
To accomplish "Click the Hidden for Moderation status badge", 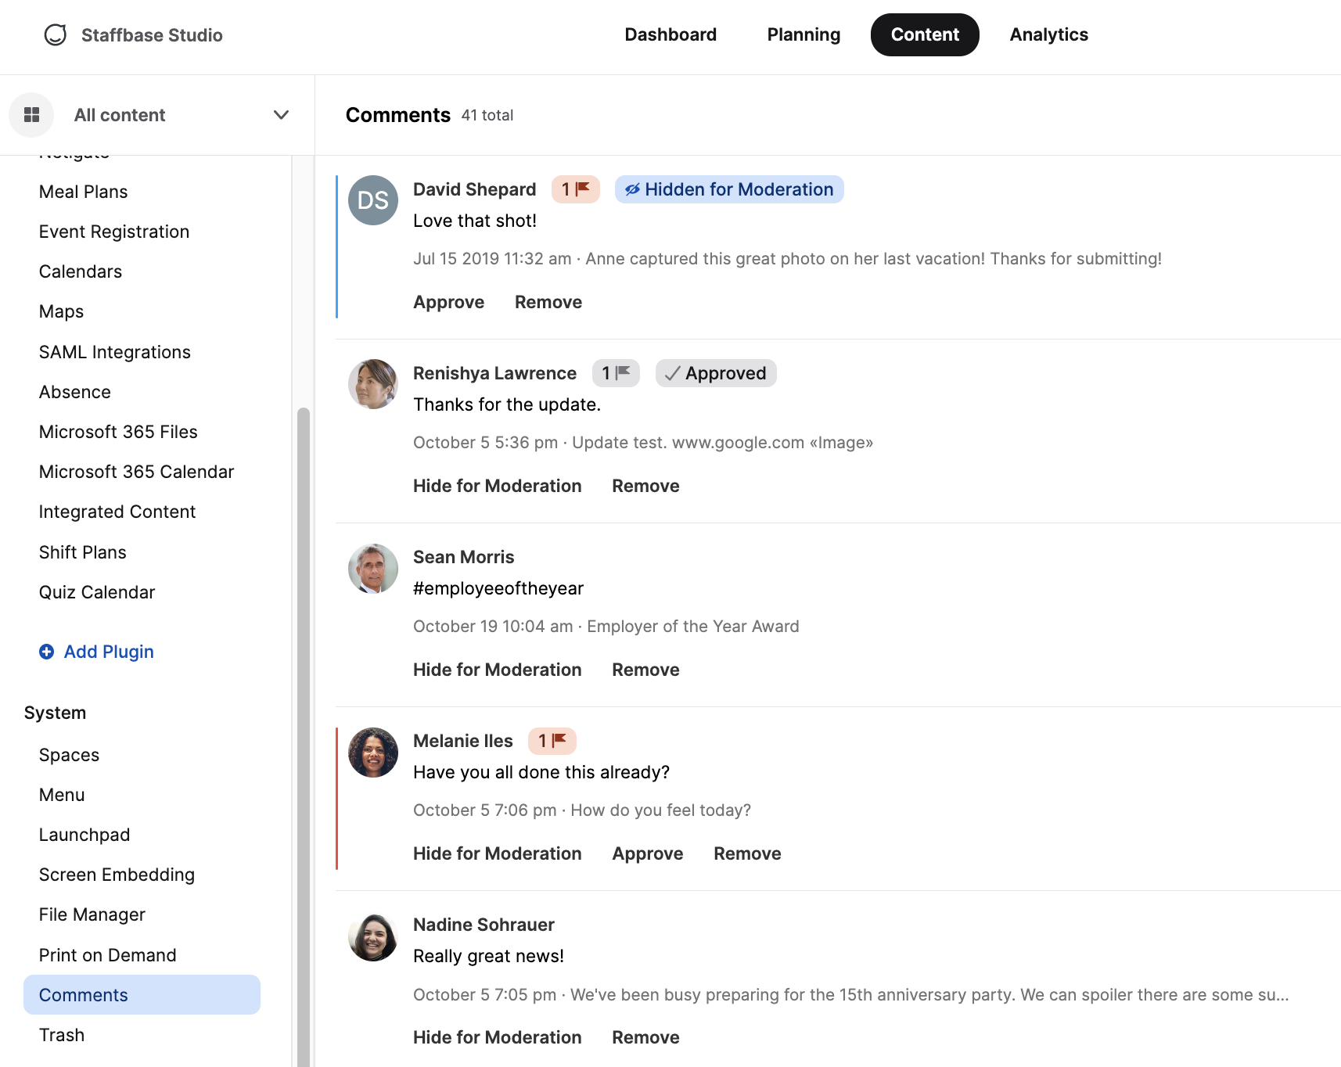I will [x=729, y=189].
